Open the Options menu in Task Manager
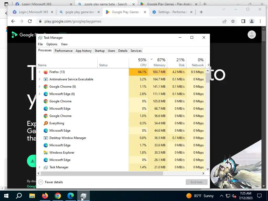Image resolution: width=268 pixels, height=201 pixels. tap(52, 44)
